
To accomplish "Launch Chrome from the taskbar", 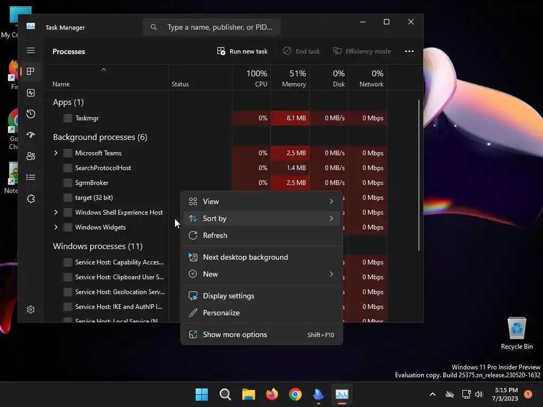I will tap(295, 394).
